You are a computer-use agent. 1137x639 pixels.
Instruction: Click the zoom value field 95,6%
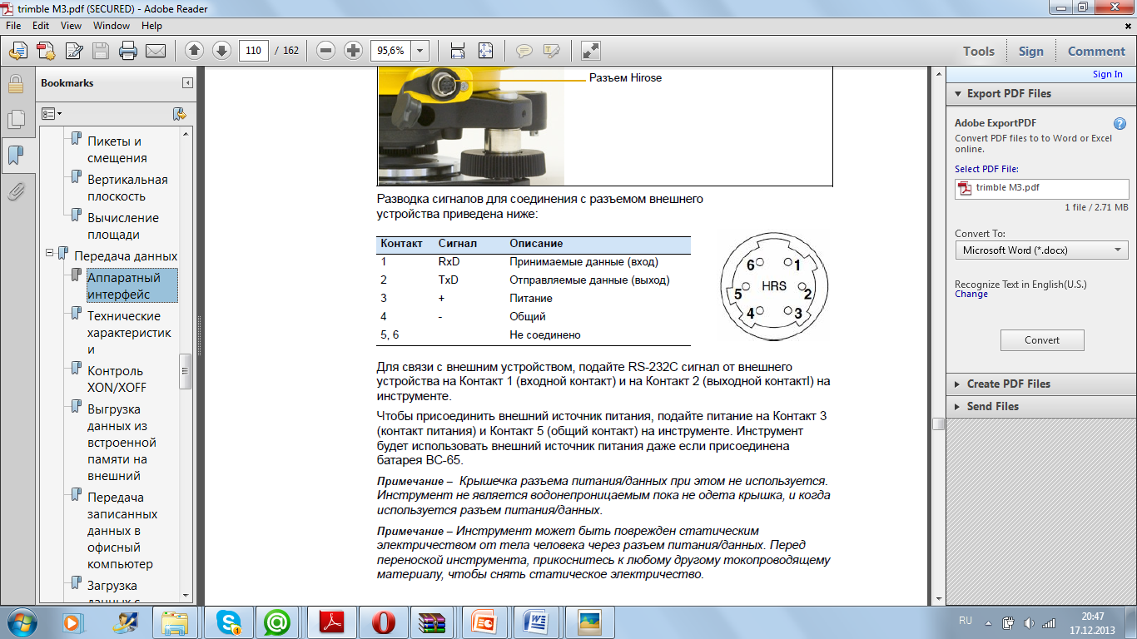[x=390, y=51]
